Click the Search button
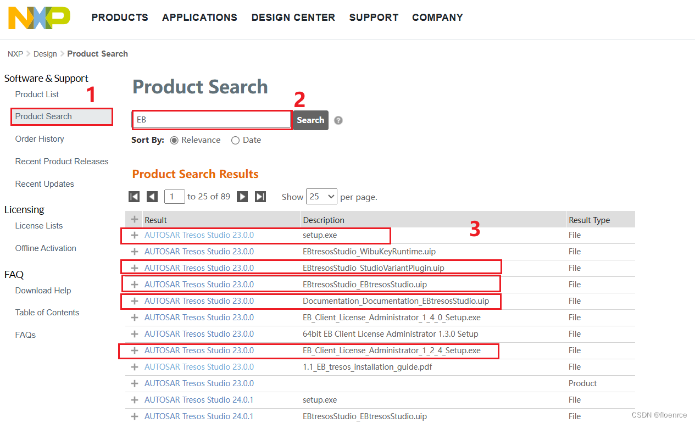695x423 pixels. (x=310, y=120)
